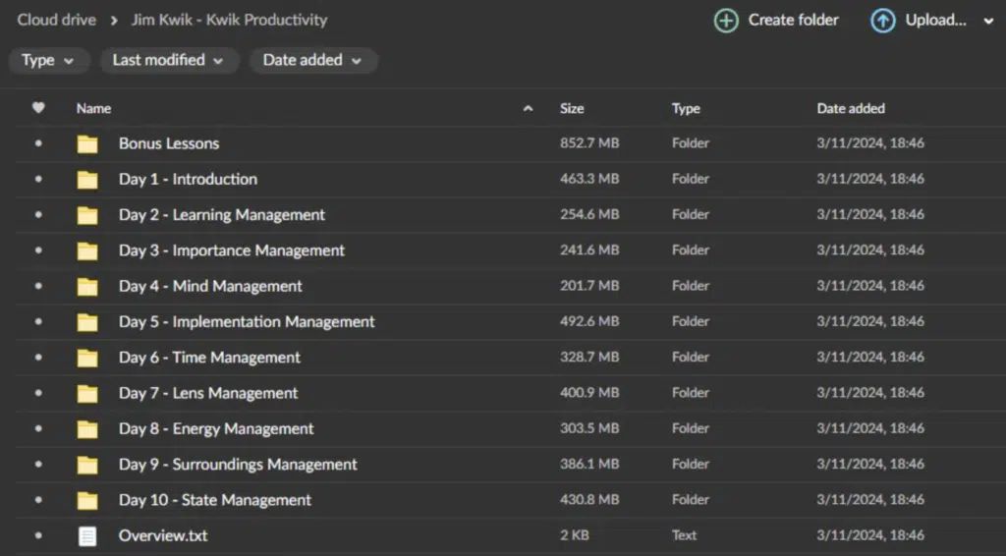This screenshot has height=556, width=1006.
Task: Toggle favorite dot for Day 9 - Surroundings Management
Action: [x=38, y=464]
